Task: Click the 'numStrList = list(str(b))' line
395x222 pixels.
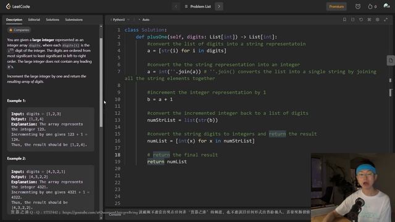Action: [x=183, y=120]
